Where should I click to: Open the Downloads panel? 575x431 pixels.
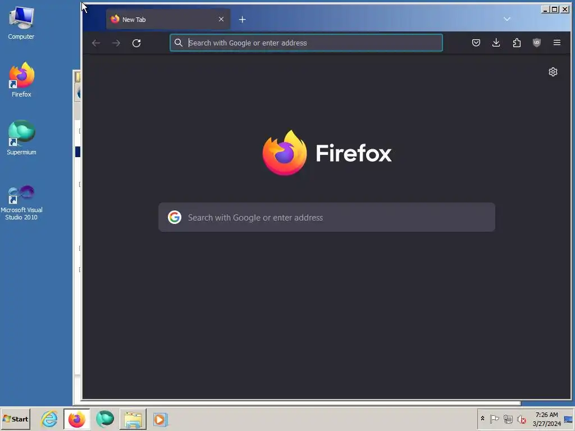496,43
